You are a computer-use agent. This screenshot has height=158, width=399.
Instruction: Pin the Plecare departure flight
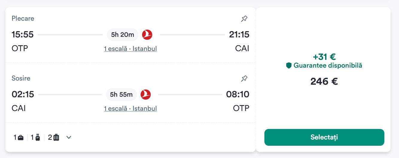pos(244,19)
